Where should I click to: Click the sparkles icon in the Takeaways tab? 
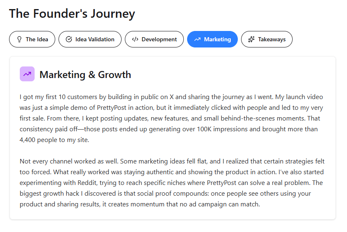click(x=251, y=39)
